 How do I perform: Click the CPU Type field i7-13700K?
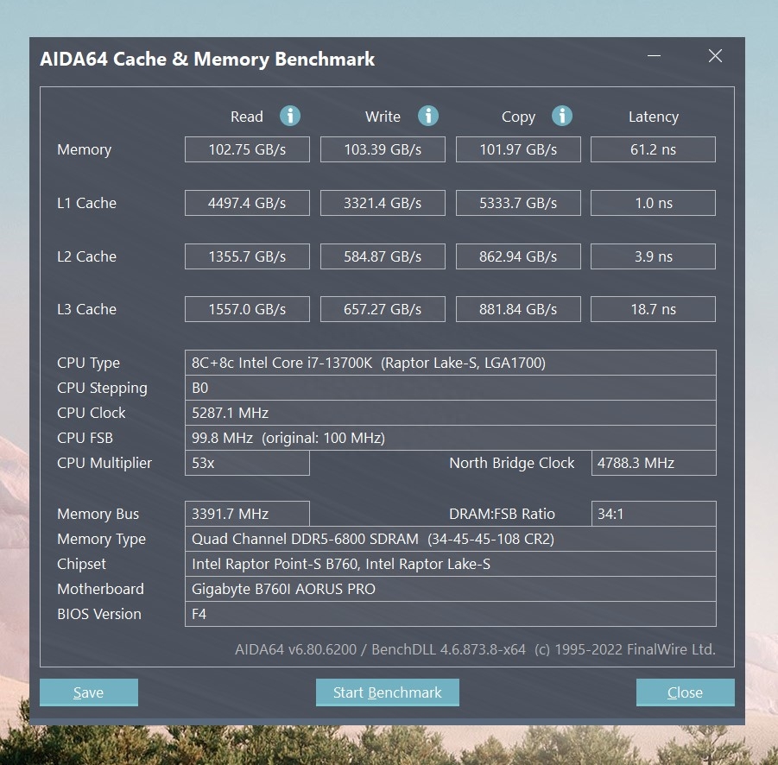point(451,363)
